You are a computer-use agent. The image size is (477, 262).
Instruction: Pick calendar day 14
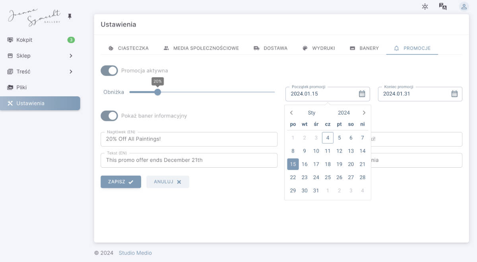362,151
